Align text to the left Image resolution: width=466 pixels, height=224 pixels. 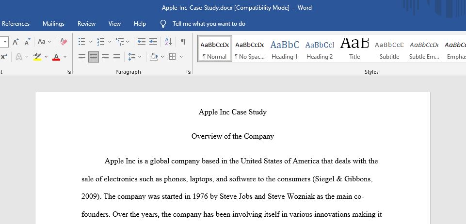click(82, 57)
